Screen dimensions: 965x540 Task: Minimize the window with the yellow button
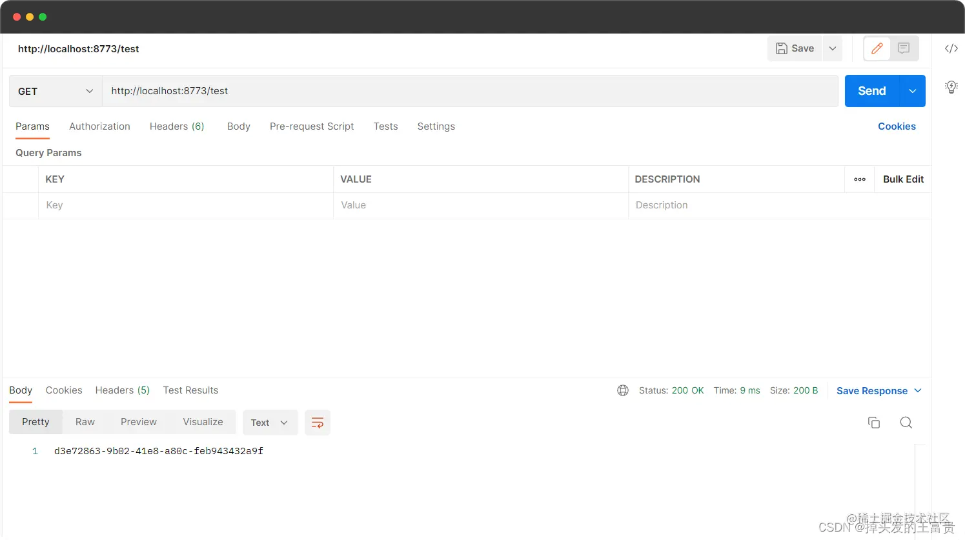[x=30, y=17]
